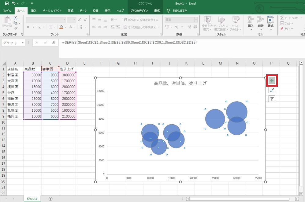Toggle Bold formatting button
Viewport: 305px width, 202px height.
pyautogui.click(x=28, y=27)
